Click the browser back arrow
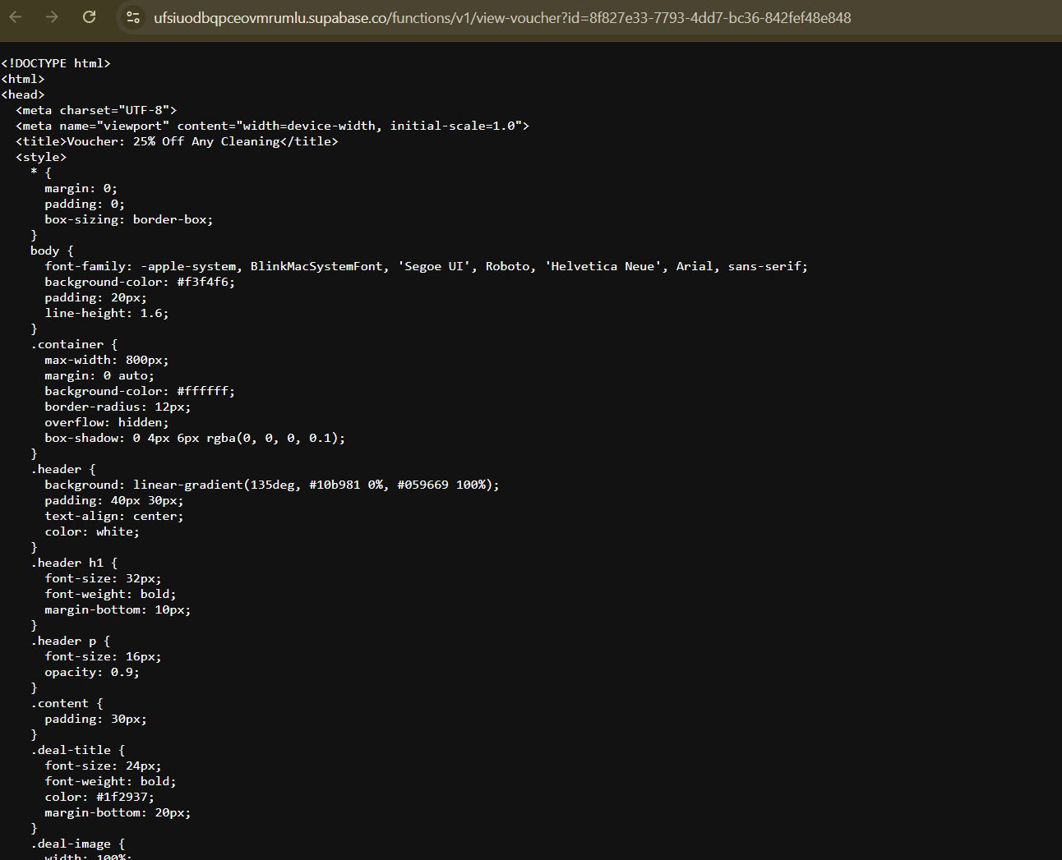This screenshot has width=1062, height=860. (x=16, y=17)
